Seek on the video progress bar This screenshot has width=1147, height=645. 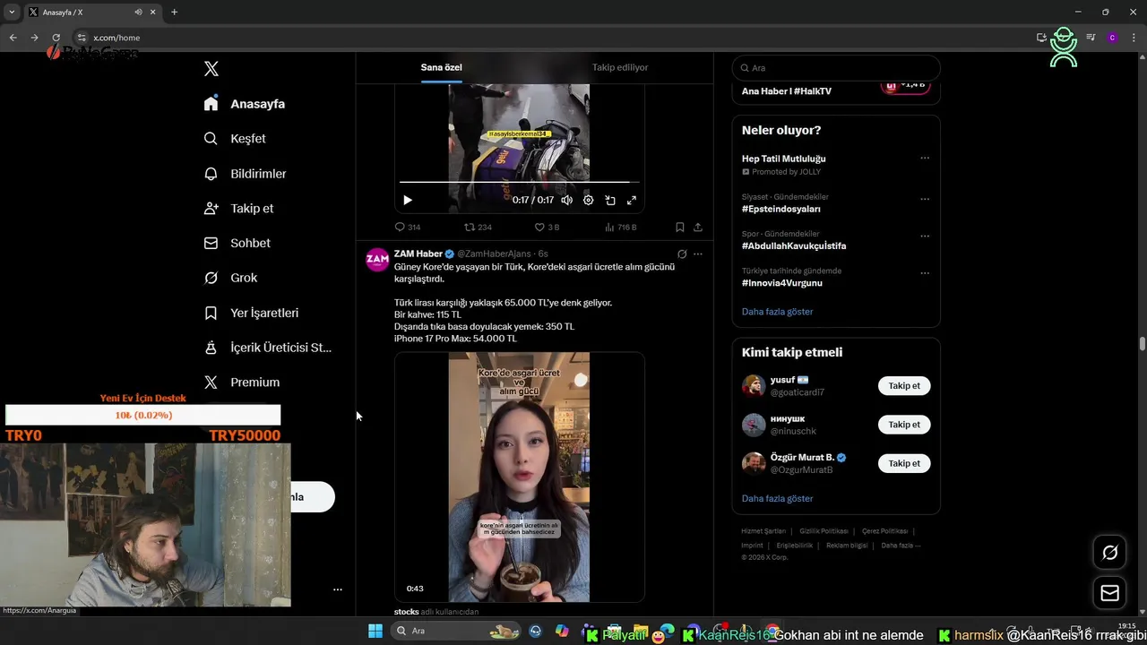click(x=520, y=183)
